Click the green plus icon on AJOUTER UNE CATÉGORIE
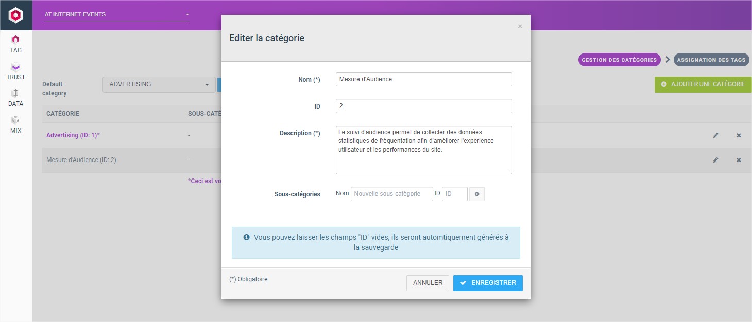The height and width of the screenshot is (322, 752). point(664,84)
